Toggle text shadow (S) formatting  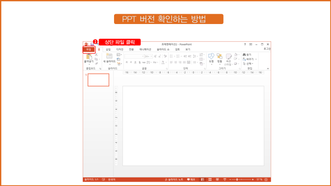(139, 62)
